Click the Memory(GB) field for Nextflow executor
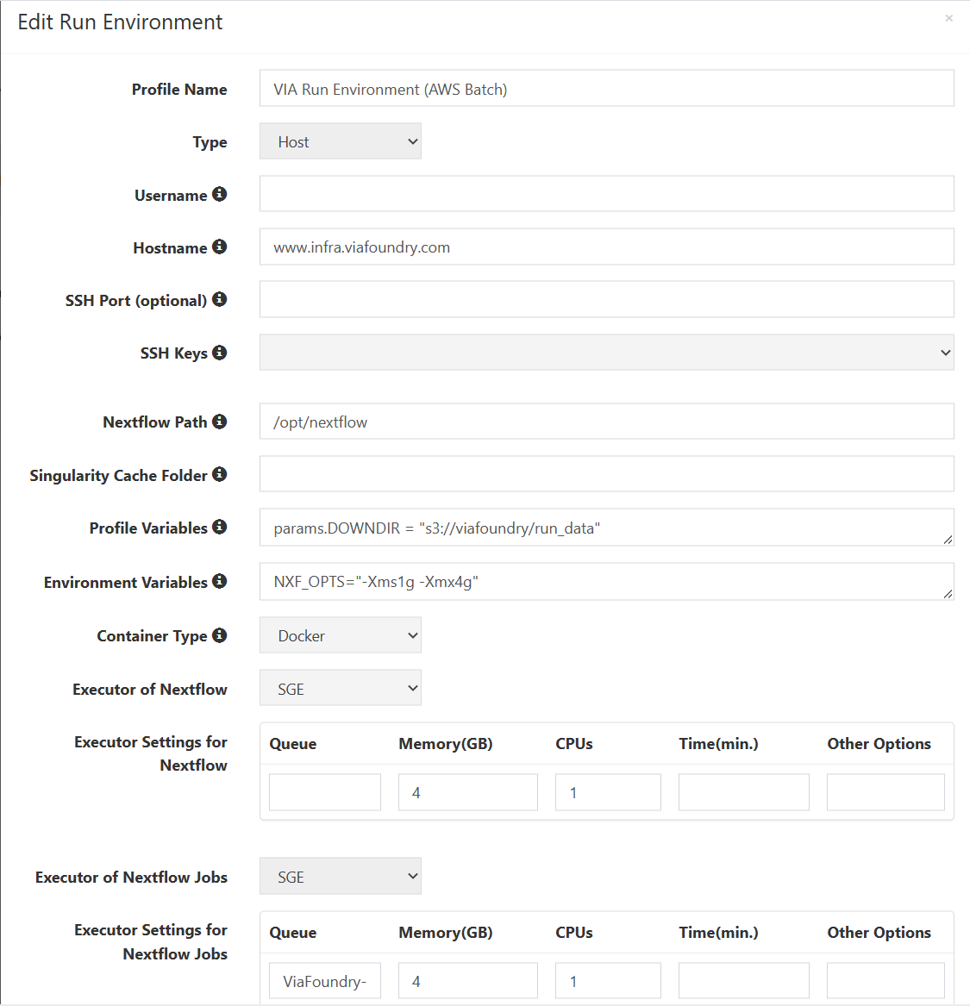 tap(467, 792)
